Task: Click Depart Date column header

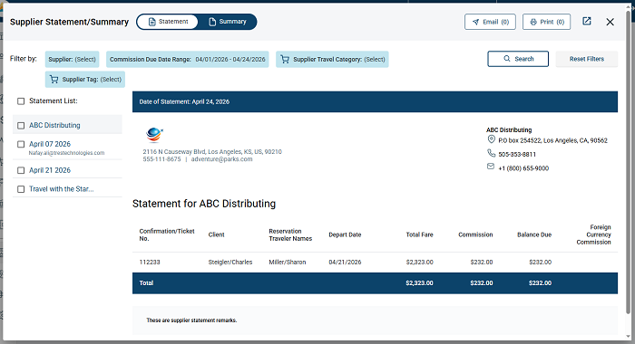Action: (345, 234)
